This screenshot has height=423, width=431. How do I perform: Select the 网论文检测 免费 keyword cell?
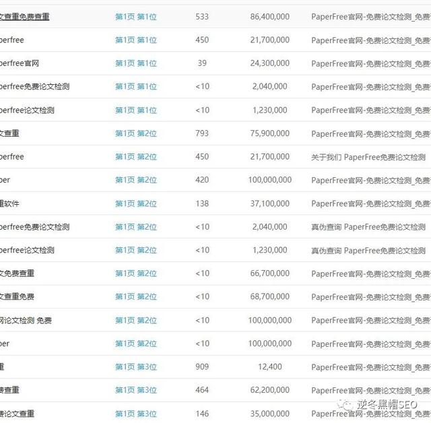coord(26,320)
